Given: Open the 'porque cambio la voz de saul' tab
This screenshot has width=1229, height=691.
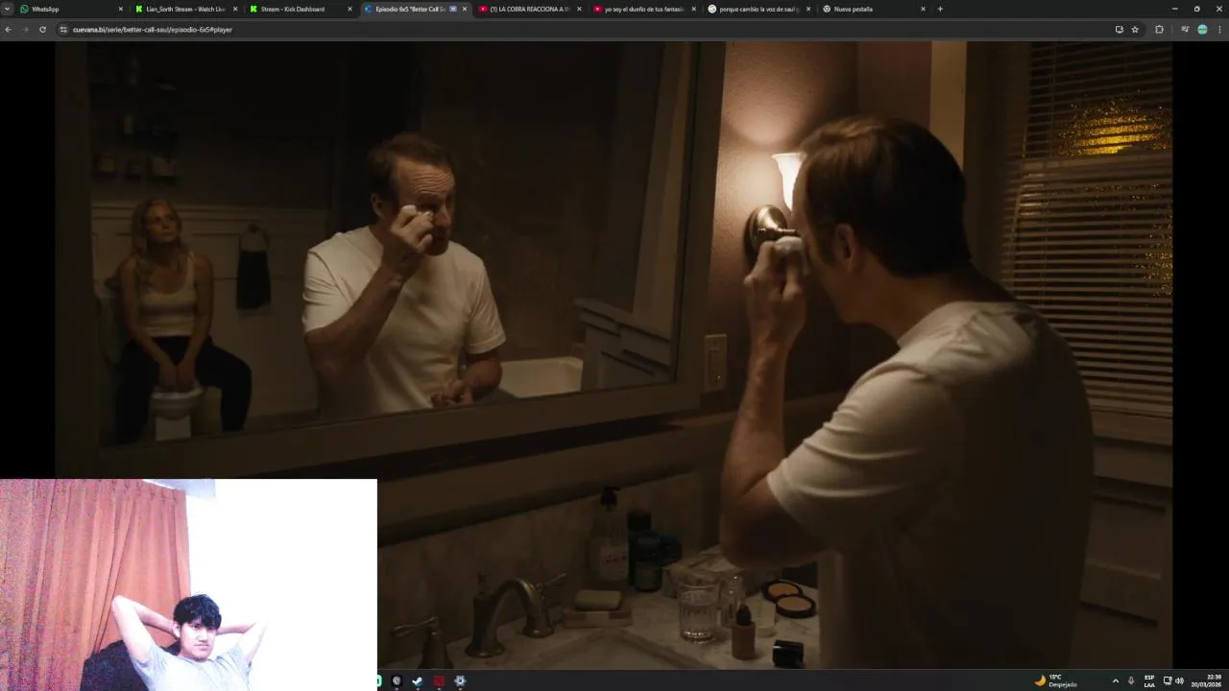Looking at the screenshot, I should point(759,9).
